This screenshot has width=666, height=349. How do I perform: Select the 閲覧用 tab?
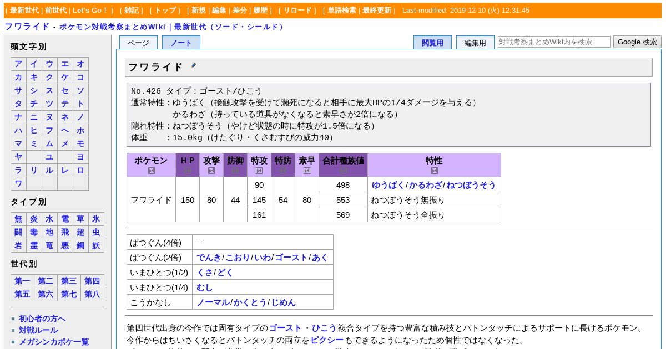432,43
